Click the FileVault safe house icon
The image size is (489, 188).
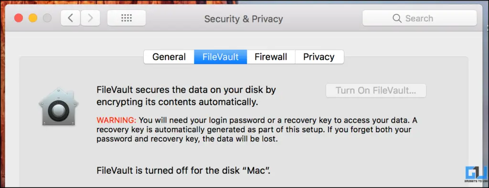coord(58,106)
